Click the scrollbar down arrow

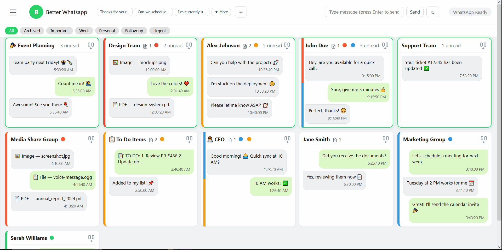click(499, 247)
